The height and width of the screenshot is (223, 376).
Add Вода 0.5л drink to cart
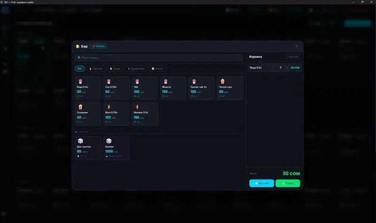click(x=88, y=88)
